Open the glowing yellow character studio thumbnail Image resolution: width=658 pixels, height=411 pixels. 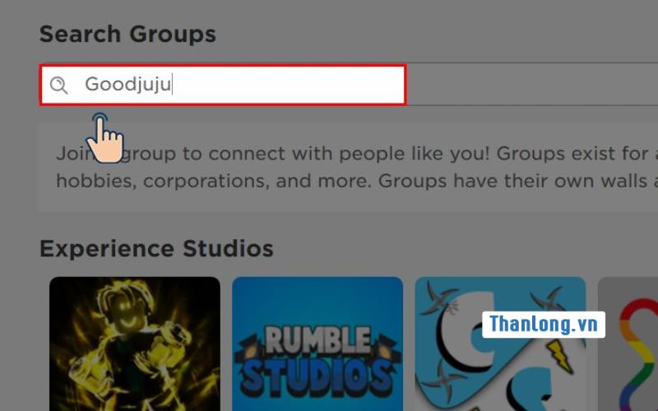[x=135, y=344]
